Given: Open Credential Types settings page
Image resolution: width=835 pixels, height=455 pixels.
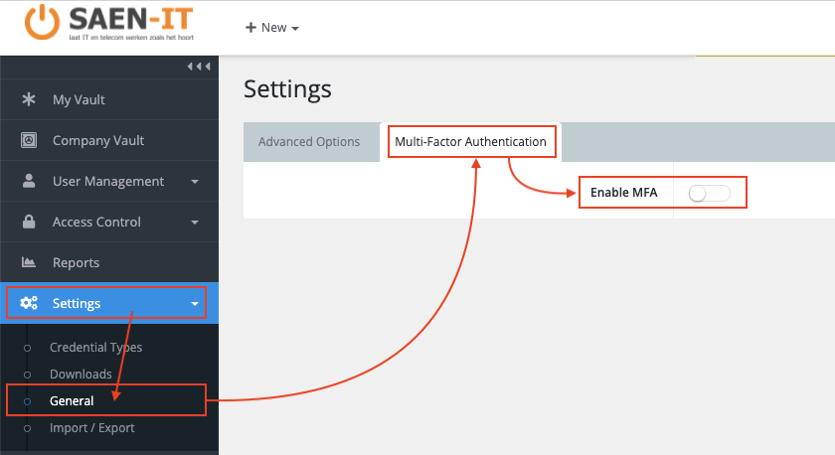Looking at the screenshot, I should coord(95,348).
